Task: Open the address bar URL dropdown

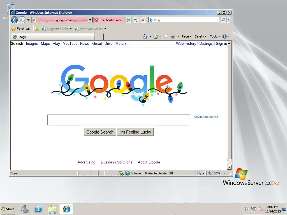Action: [91, 20]
